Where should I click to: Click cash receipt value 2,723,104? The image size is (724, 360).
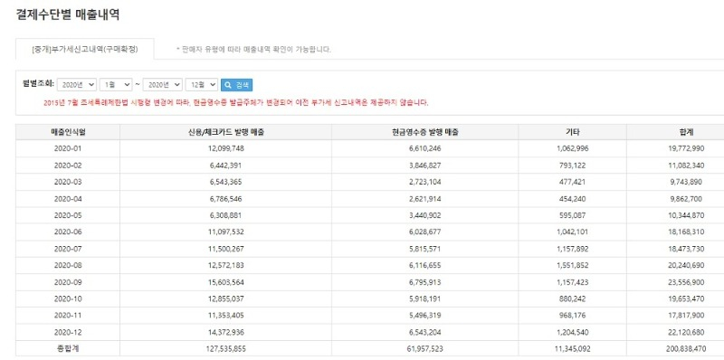[x=424, y=182]
